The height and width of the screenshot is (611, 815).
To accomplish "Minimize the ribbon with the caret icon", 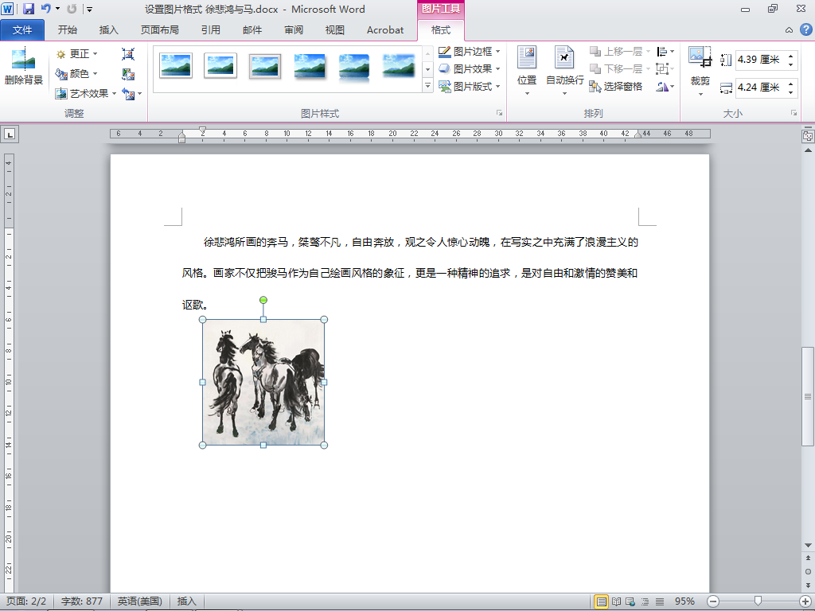I will tap(789, 30).
